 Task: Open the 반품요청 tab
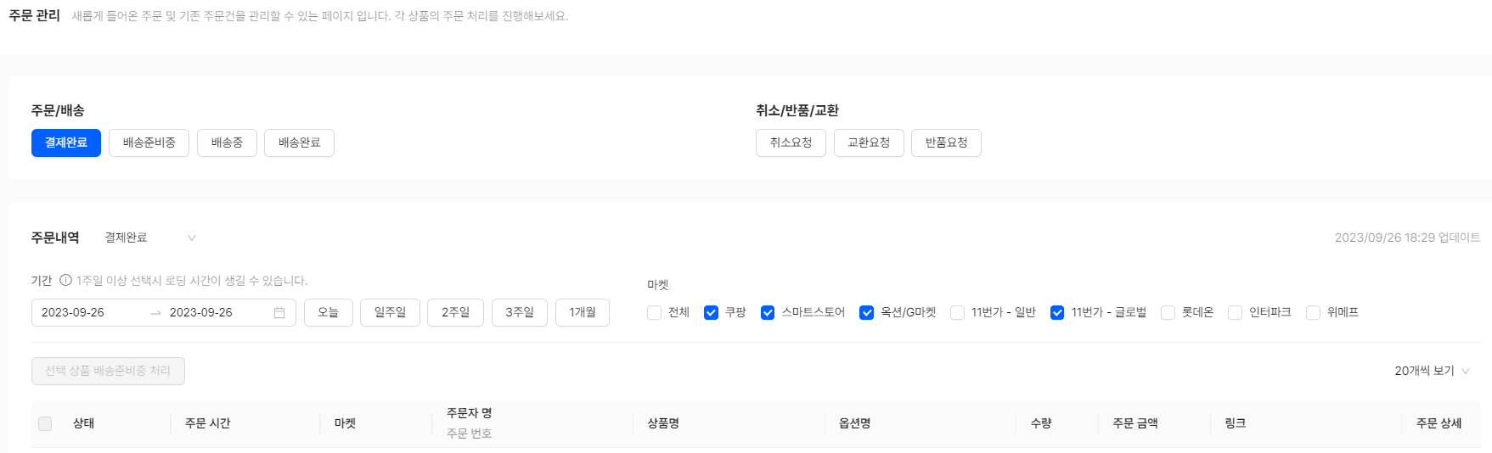pyautogui.click(x=946, y=143)
